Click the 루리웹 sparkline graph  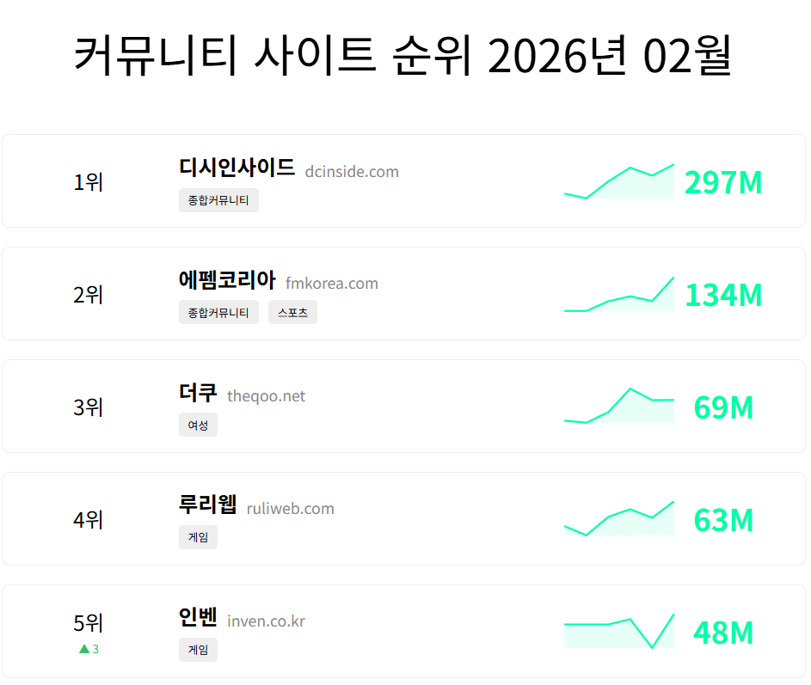[x=618, y=519]
